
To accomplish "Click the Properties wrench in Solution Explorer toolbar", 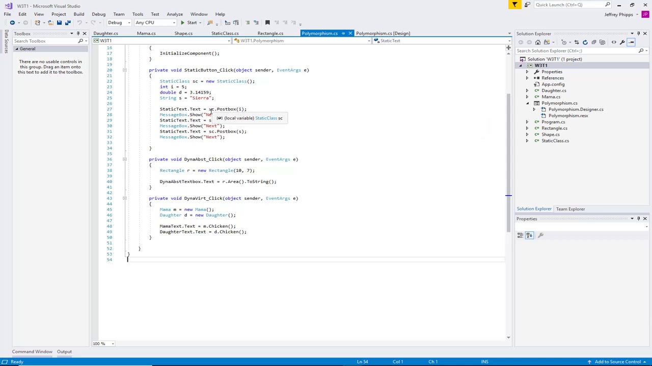I will click(622, 42).
